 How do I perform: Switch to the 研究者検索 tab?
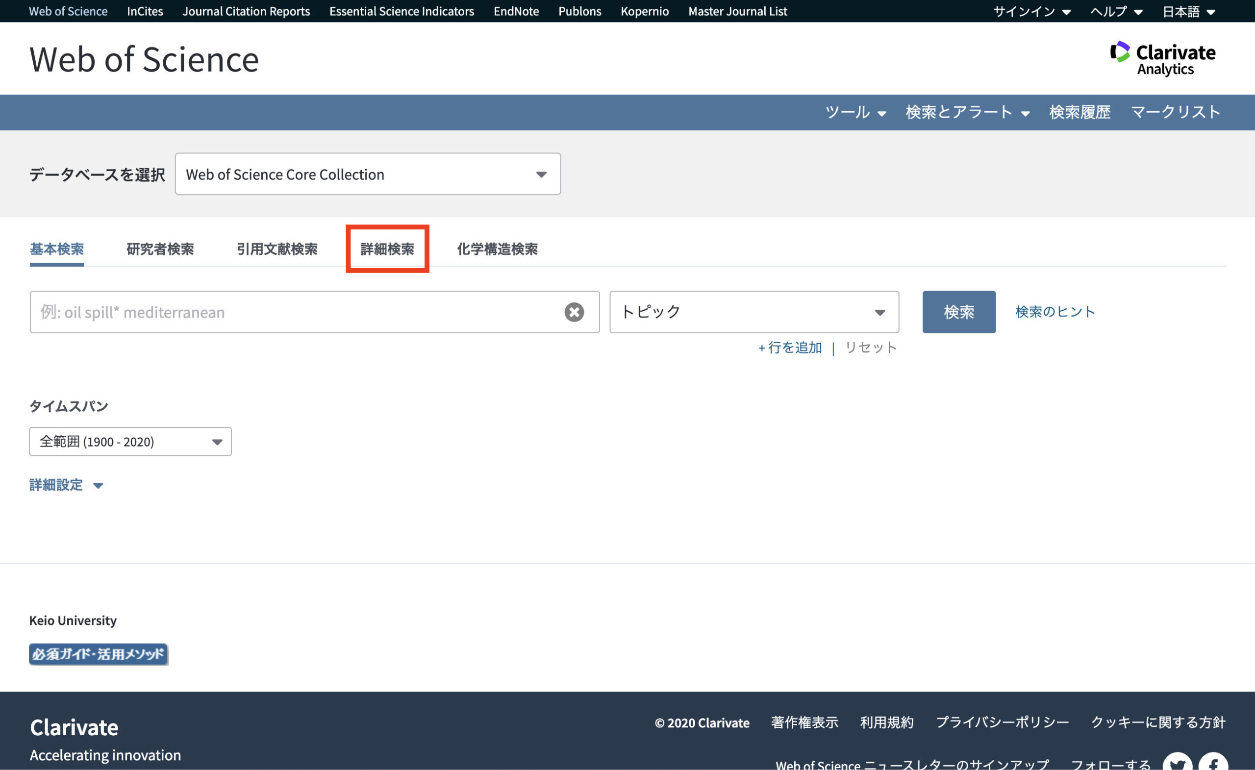(x=160, y=249)
